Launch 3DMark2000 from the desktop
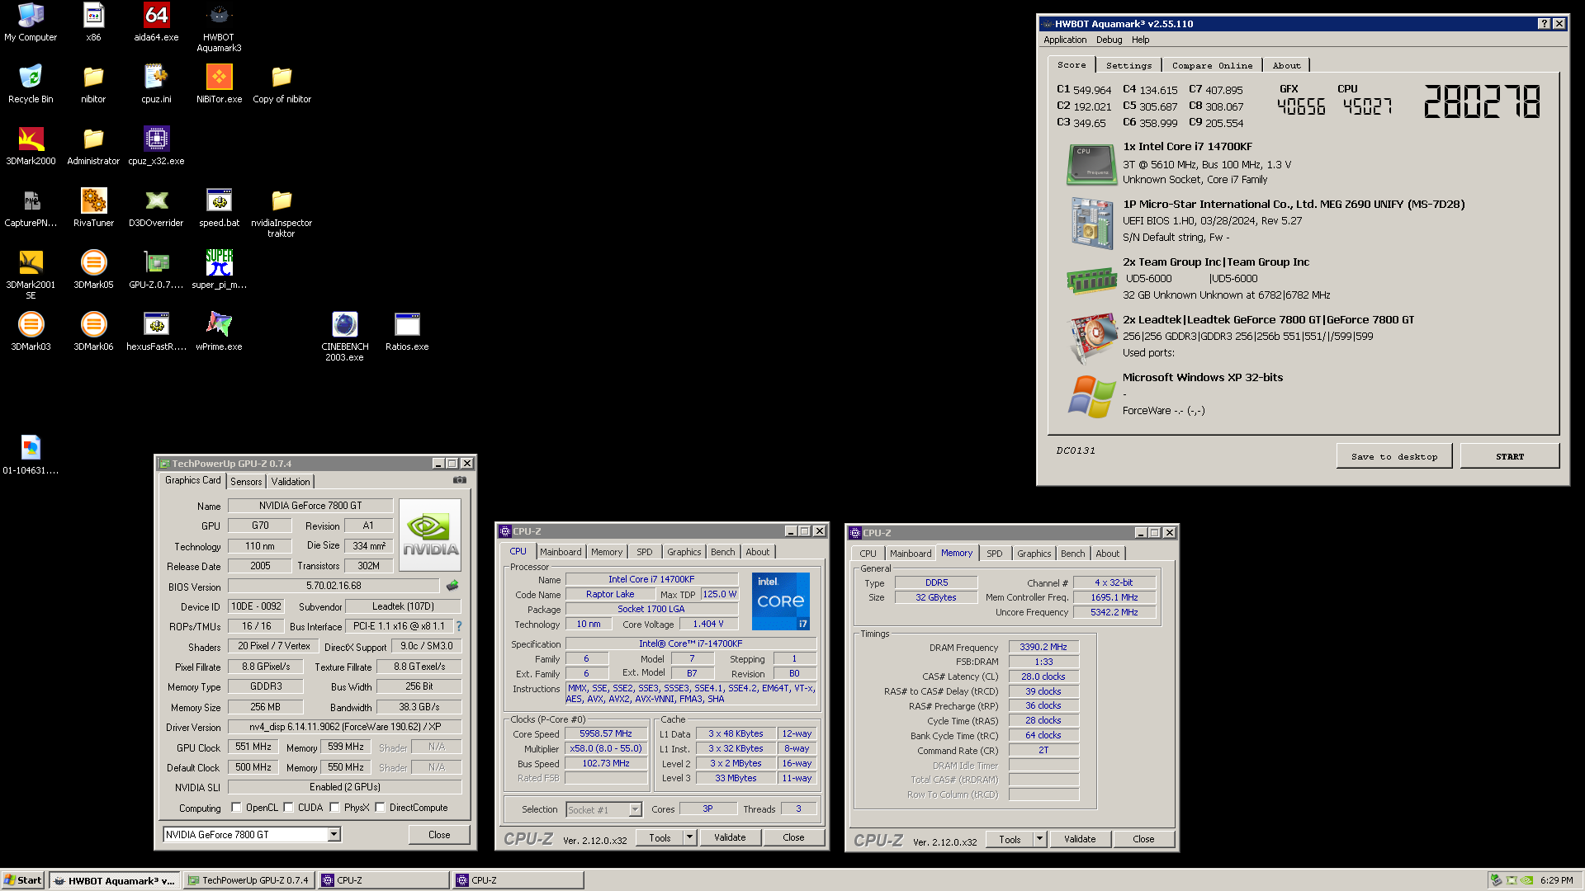The width and height of the screenshot is (1585, 891). pos(31,146)
